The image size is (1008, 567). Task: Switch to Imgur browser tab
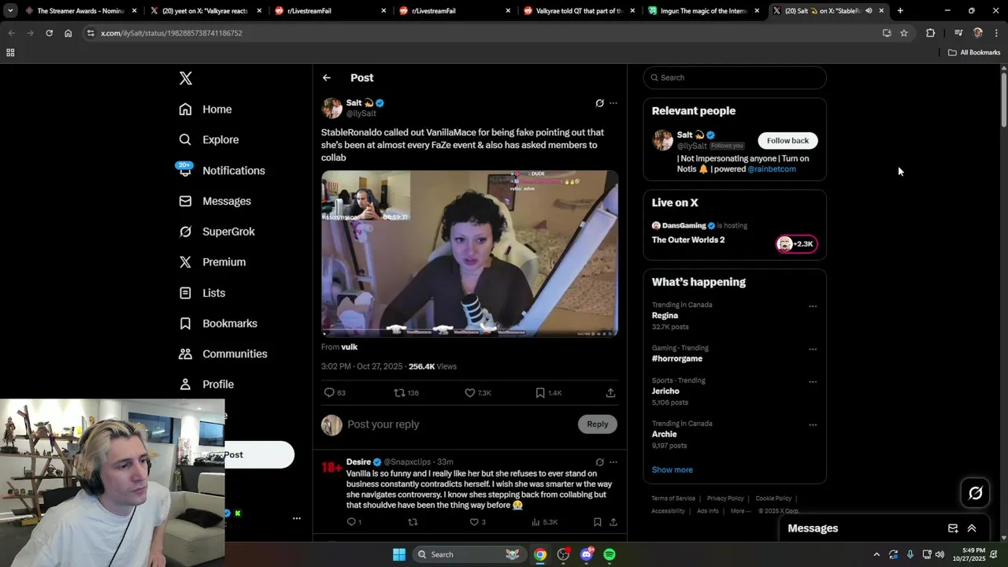[703, 11]
